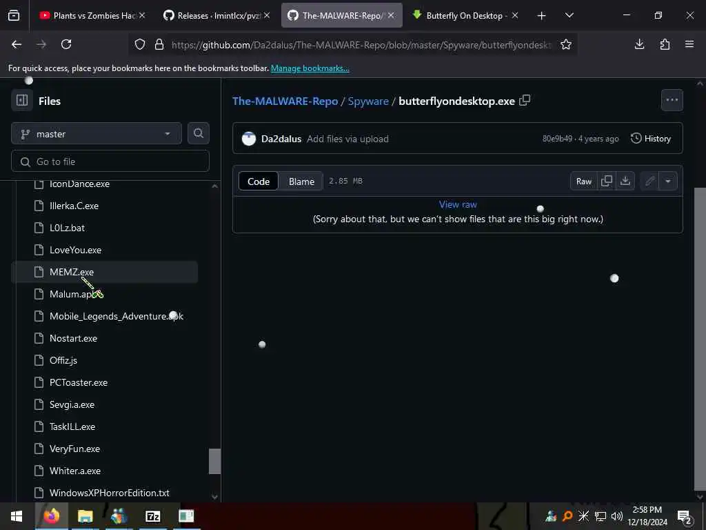Viewport: 706px width, 530px height.
Task: Click the volume speaker tray icon
Action: tap(617, 516)
